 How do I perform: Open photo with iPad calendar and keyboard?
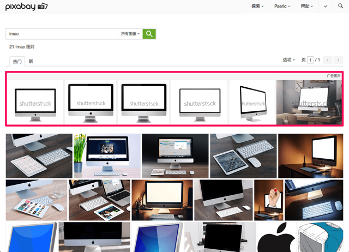pyautogui.click(x=39, y=156)
